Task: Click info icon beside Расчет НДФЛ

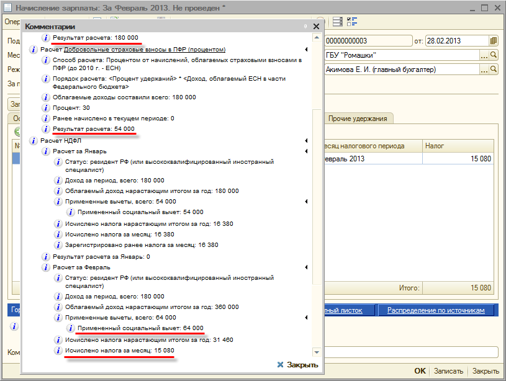Action: [x=34, y=141]
